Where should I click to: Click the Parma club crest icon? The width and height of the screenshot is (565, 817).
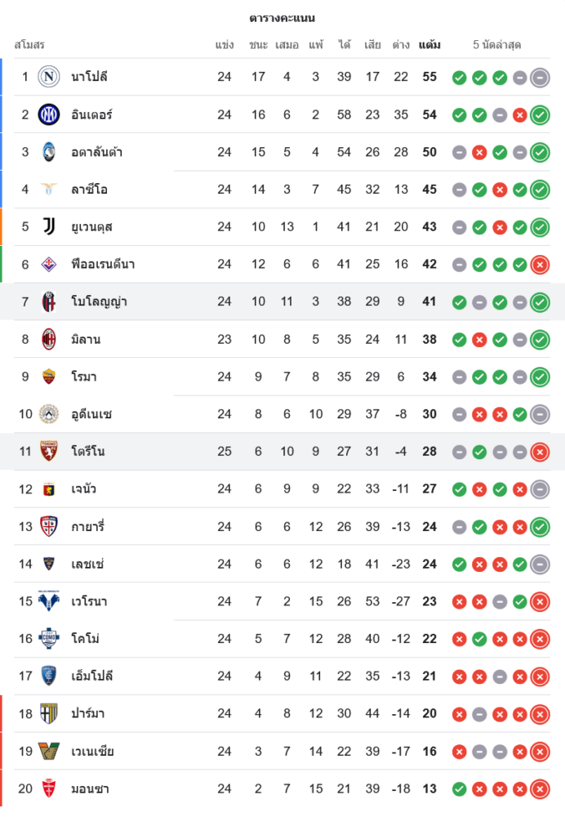pos(49,714)
